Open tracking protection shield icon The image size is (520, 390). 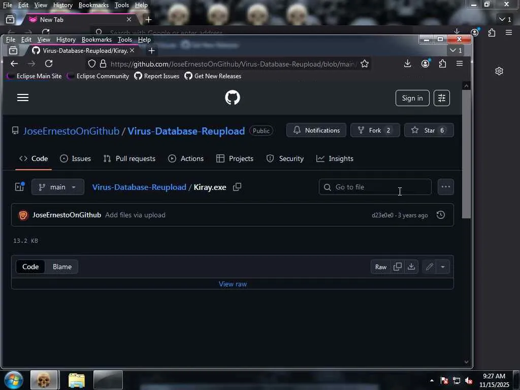click(92, 63)
